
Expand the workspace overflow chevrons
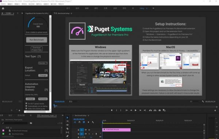[x=153, y=8]
